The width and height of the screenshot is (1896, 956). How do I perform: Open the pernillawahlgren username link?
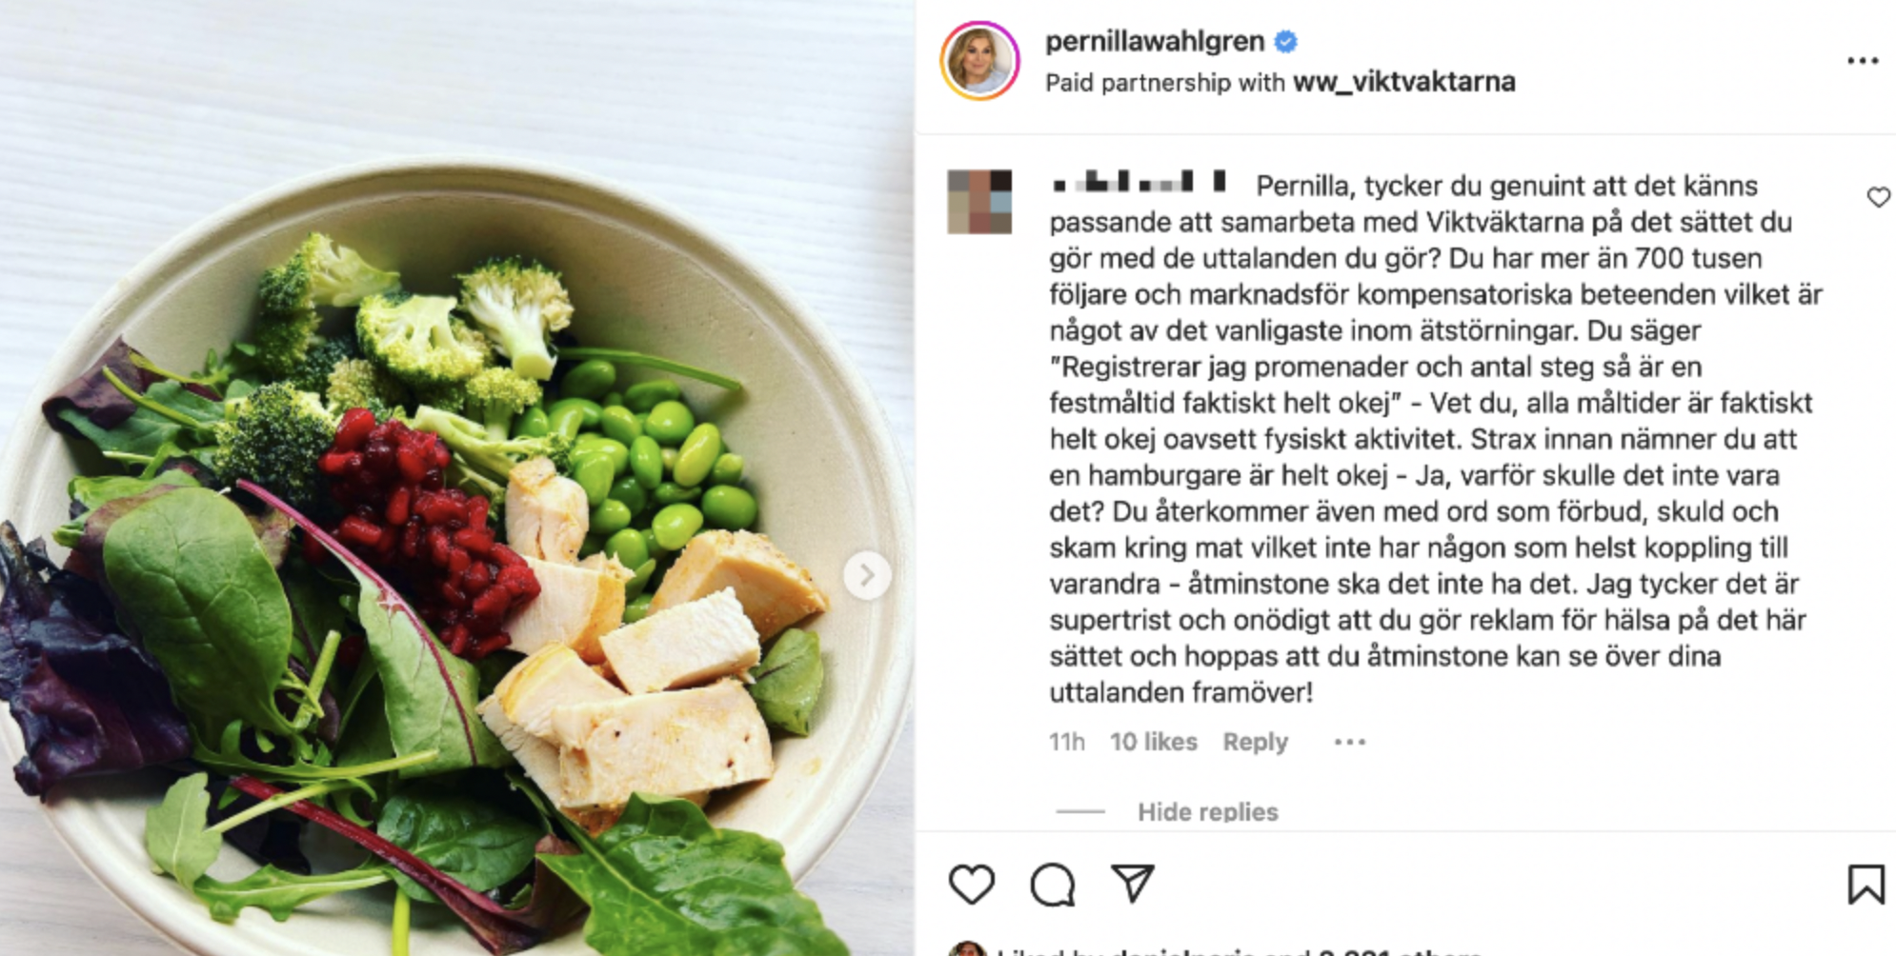pos(1155,42)
